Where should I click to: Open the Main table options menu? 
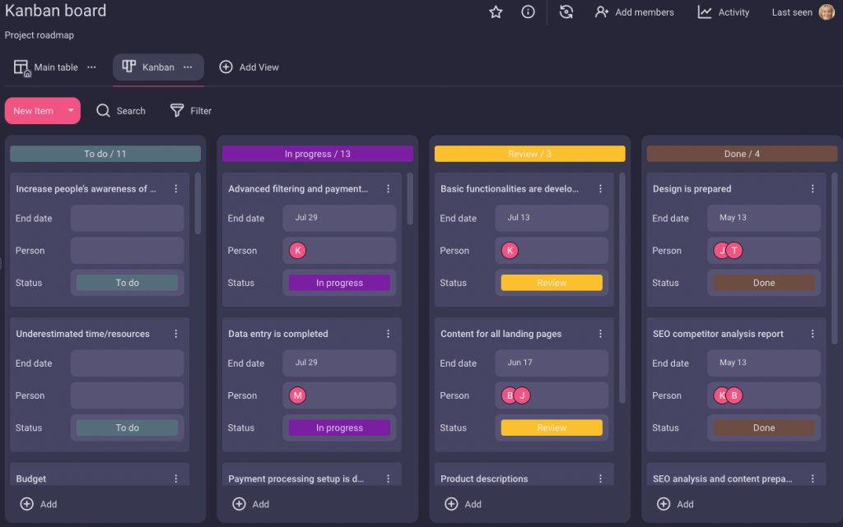point(93,67)
